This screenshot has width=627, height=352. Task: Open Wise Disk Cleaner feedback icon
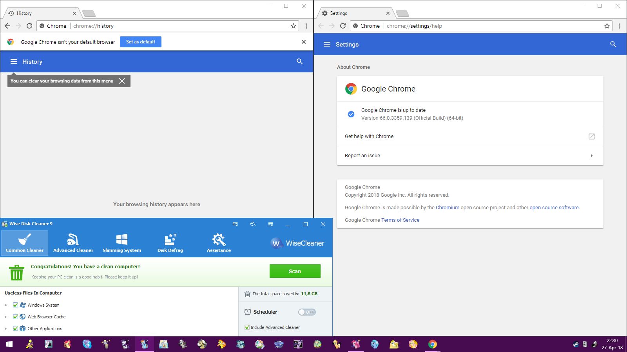(x=235, y=224)
